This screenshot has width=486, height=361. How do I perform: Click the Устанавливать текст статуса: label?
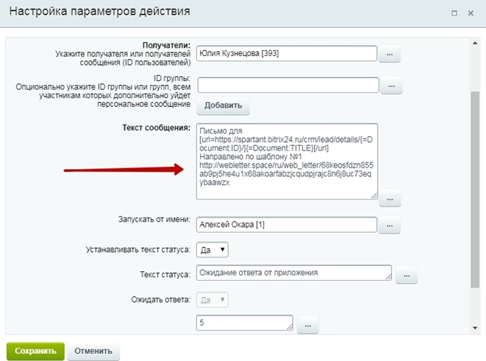138,250
